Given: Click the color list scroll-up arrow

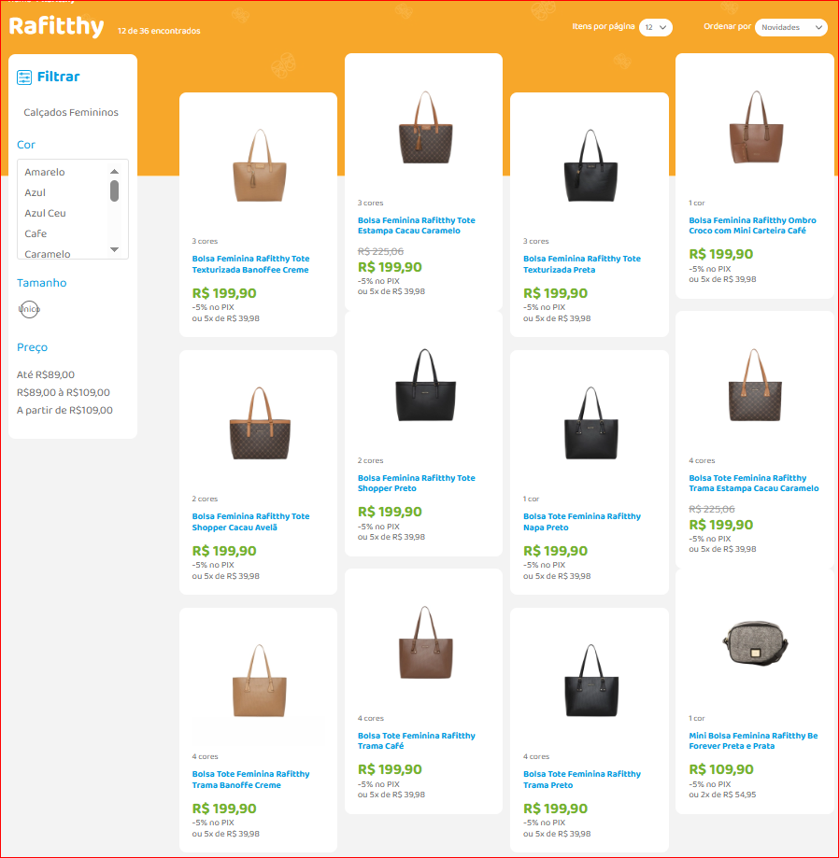Looking at the screenshot, I should click(x=115, y=171).
